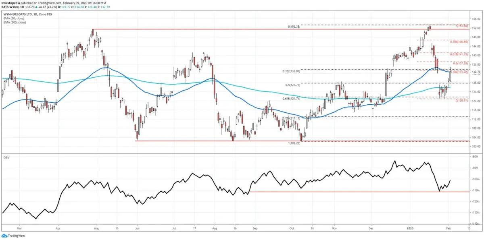The image size is (484, 240).
Task: Click the -80M OBV axis label
Action: [x=475, y=157]
